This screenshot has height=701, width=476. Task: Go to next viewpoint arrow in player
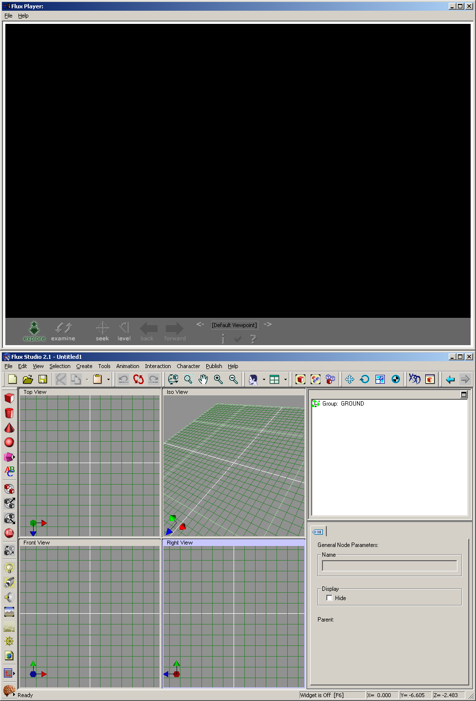267,324
